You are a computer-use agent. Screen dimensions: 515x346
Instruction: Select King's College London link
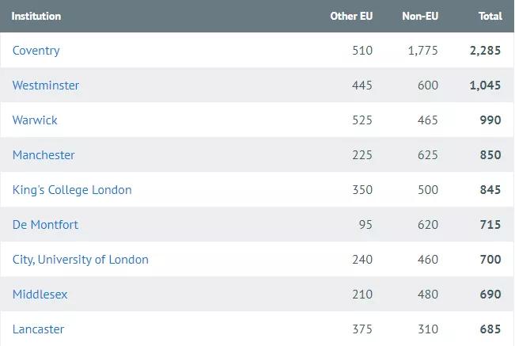pyautogui.click(x=72, y=190)
